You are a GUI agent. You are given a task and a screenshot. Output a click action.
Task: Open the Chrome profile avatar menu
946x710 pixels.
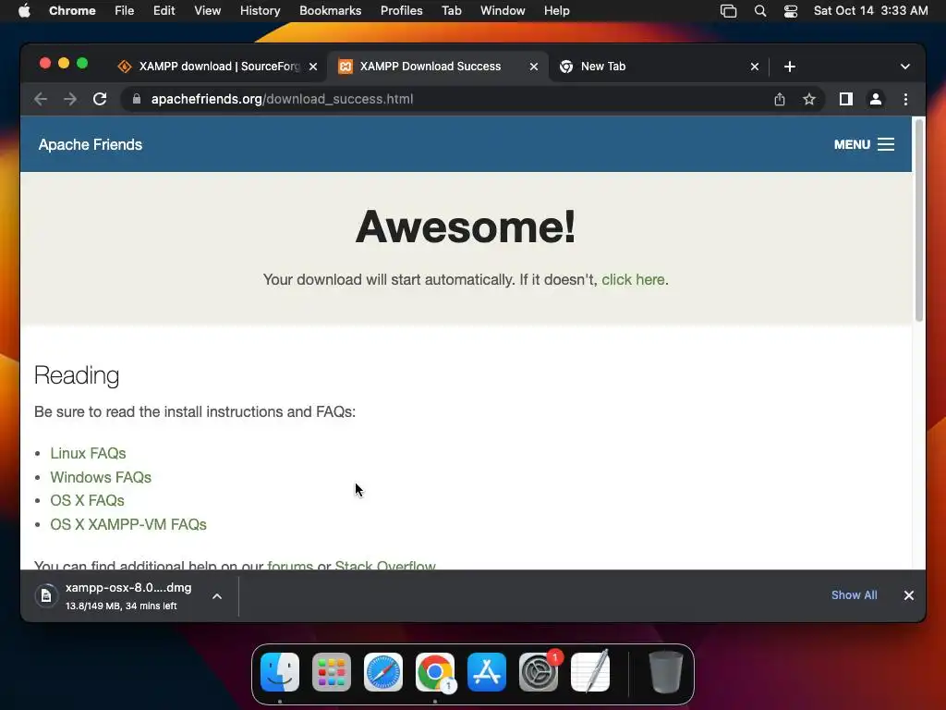pos(876,99)
